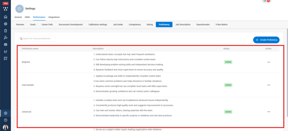
Task: Switch to the General settings tab
Action: coord(18,17)
